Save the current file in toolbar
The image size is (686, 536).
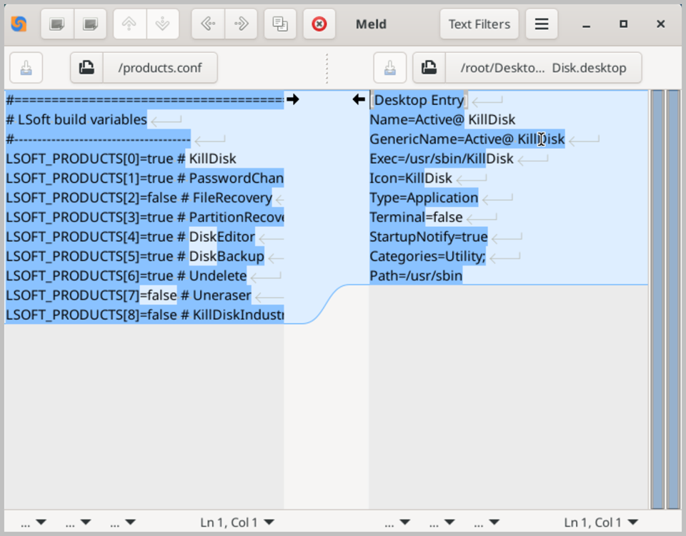click(57, 24)
